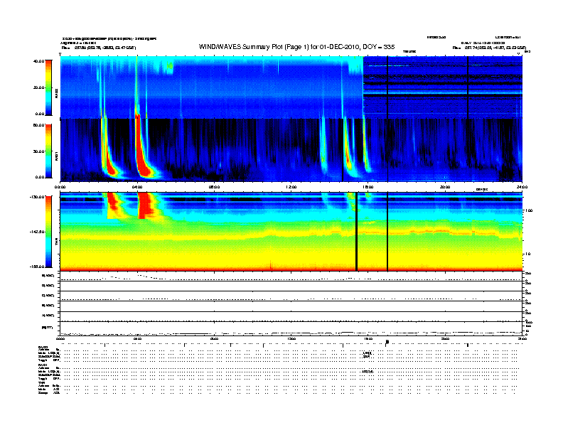This screenshot has width=563, height=435.
Task: Click the RAD1 panel color scale bar
Action: coord(48,151)
